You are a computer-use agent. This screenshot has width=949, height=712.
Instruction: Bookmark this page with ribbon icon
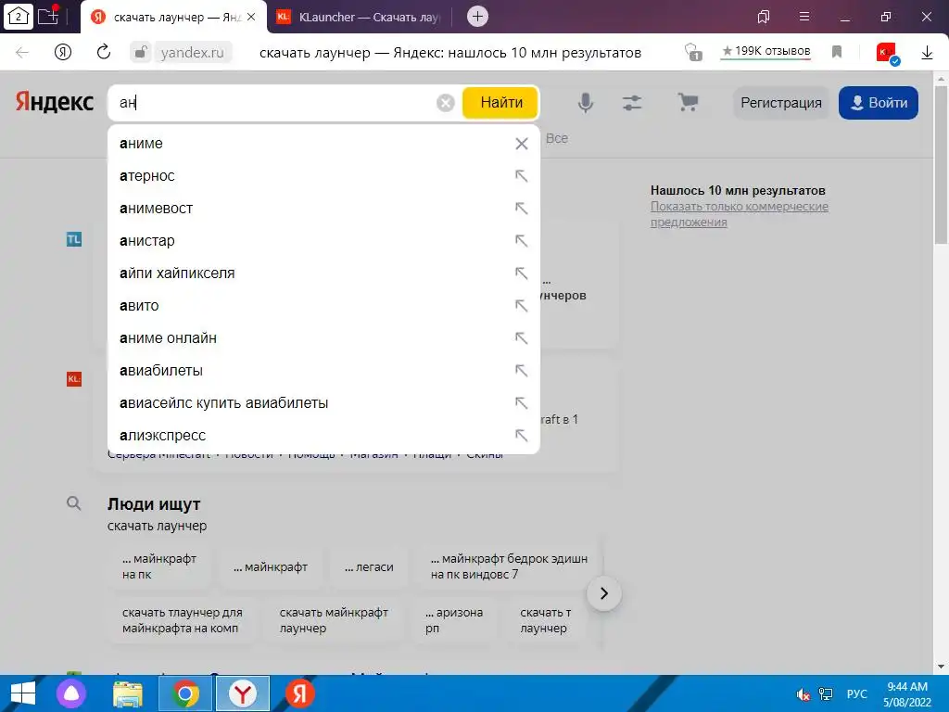837,53
